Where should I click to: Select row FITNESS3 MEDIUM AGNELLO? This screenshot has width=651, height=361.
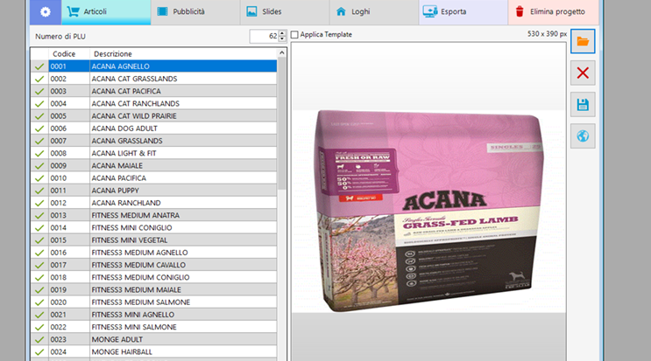click(153, 253)
